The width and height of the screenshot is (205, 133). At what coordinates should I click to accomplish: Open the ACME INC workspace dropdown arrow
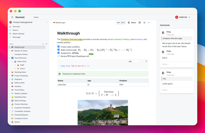pyautogui.click(x=189, y=17)
